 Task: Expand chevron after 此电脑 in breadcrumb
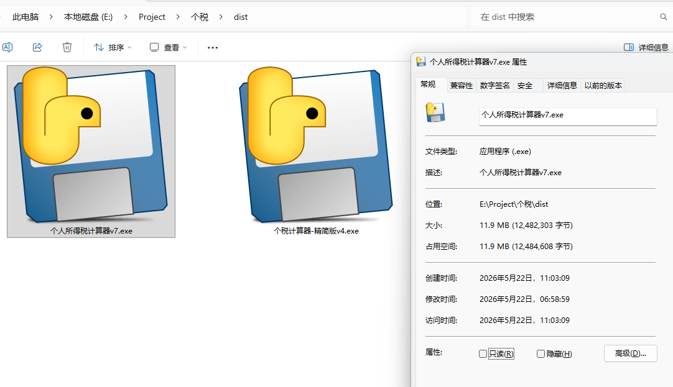coord(51,17)
